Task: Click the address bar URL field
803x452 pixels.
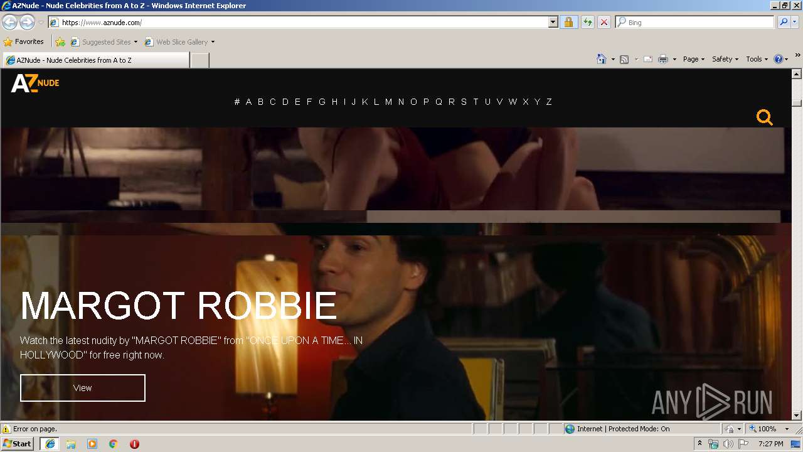Action: click(299, 22)
